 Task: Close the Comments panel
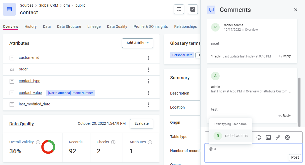coord(295,10)
